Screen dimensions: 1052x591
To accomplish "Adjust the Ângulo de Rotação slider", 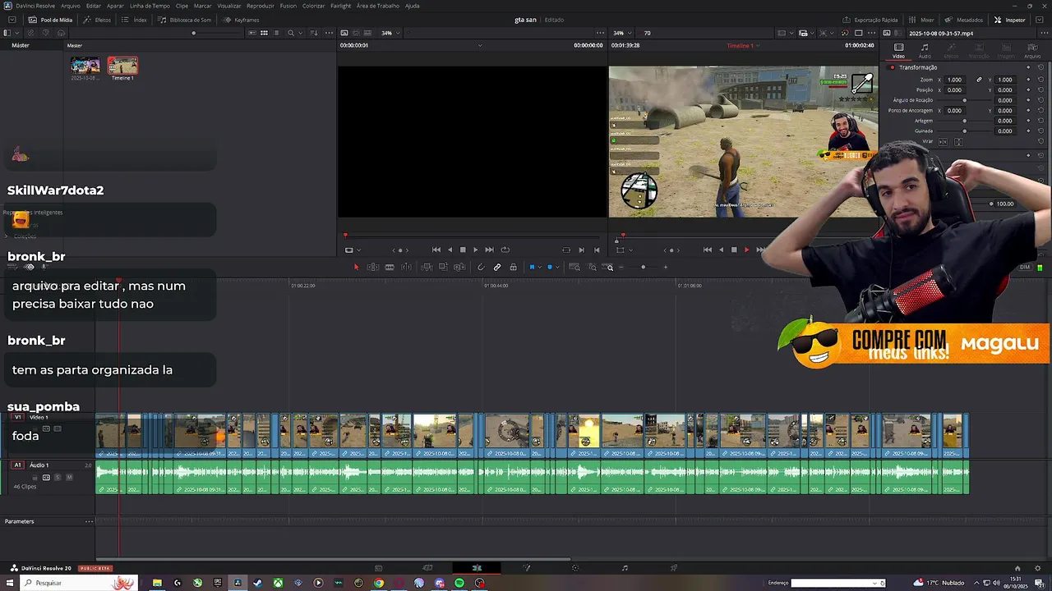I will 965,100.
